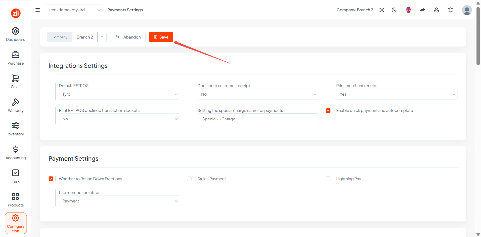
Task: Open the Warranty hammer icon
Action: [x=16, y=102]
